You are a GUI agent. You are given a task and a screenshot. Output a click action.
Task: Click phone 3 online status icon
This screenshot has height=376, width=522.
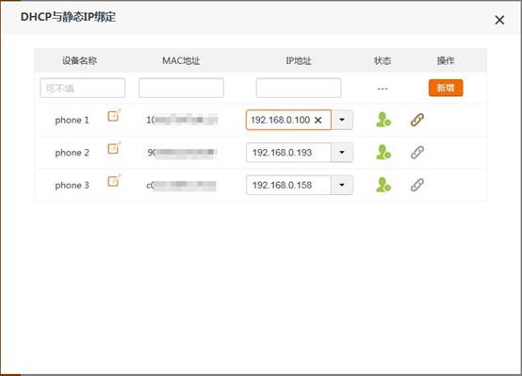tap(383, 185)
